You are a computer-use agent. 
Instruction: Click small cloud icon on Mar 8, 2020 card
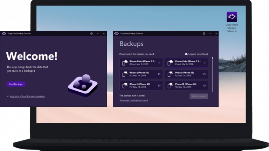[x=205, y=63]
